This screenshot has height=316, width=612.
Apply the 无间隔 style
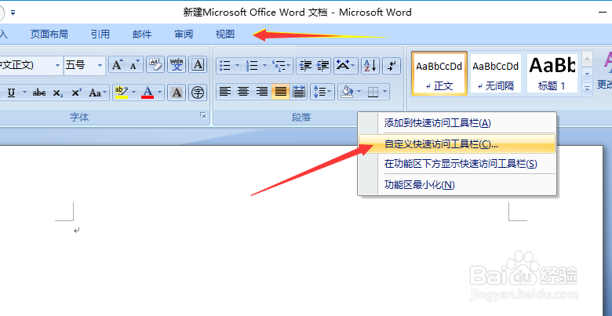[x=496, y=74]
